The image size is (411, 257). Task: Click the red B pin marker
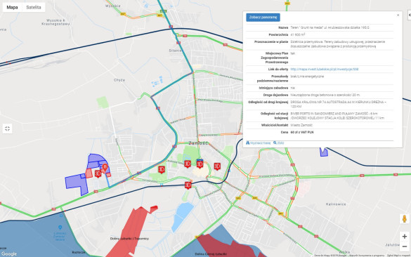click(x=105, y=168)
